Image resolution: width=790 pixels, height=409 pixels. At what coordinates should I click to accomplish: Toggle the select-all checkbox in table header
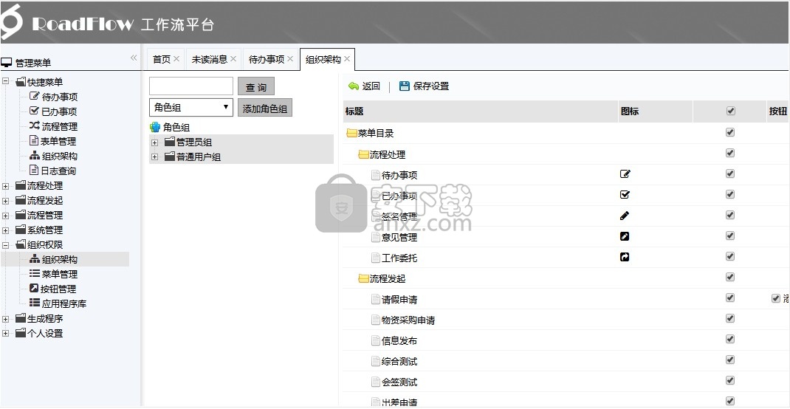point(730,111)
